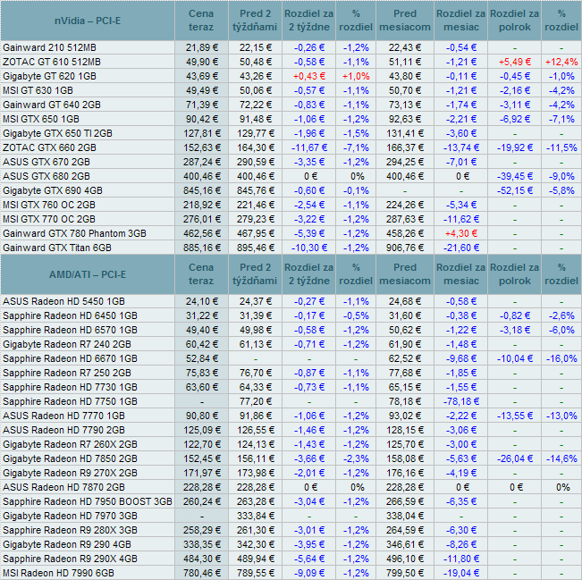Click "Rozdiel za polrok" header in nVidia section
582x580 pixels.
[514, 21]
